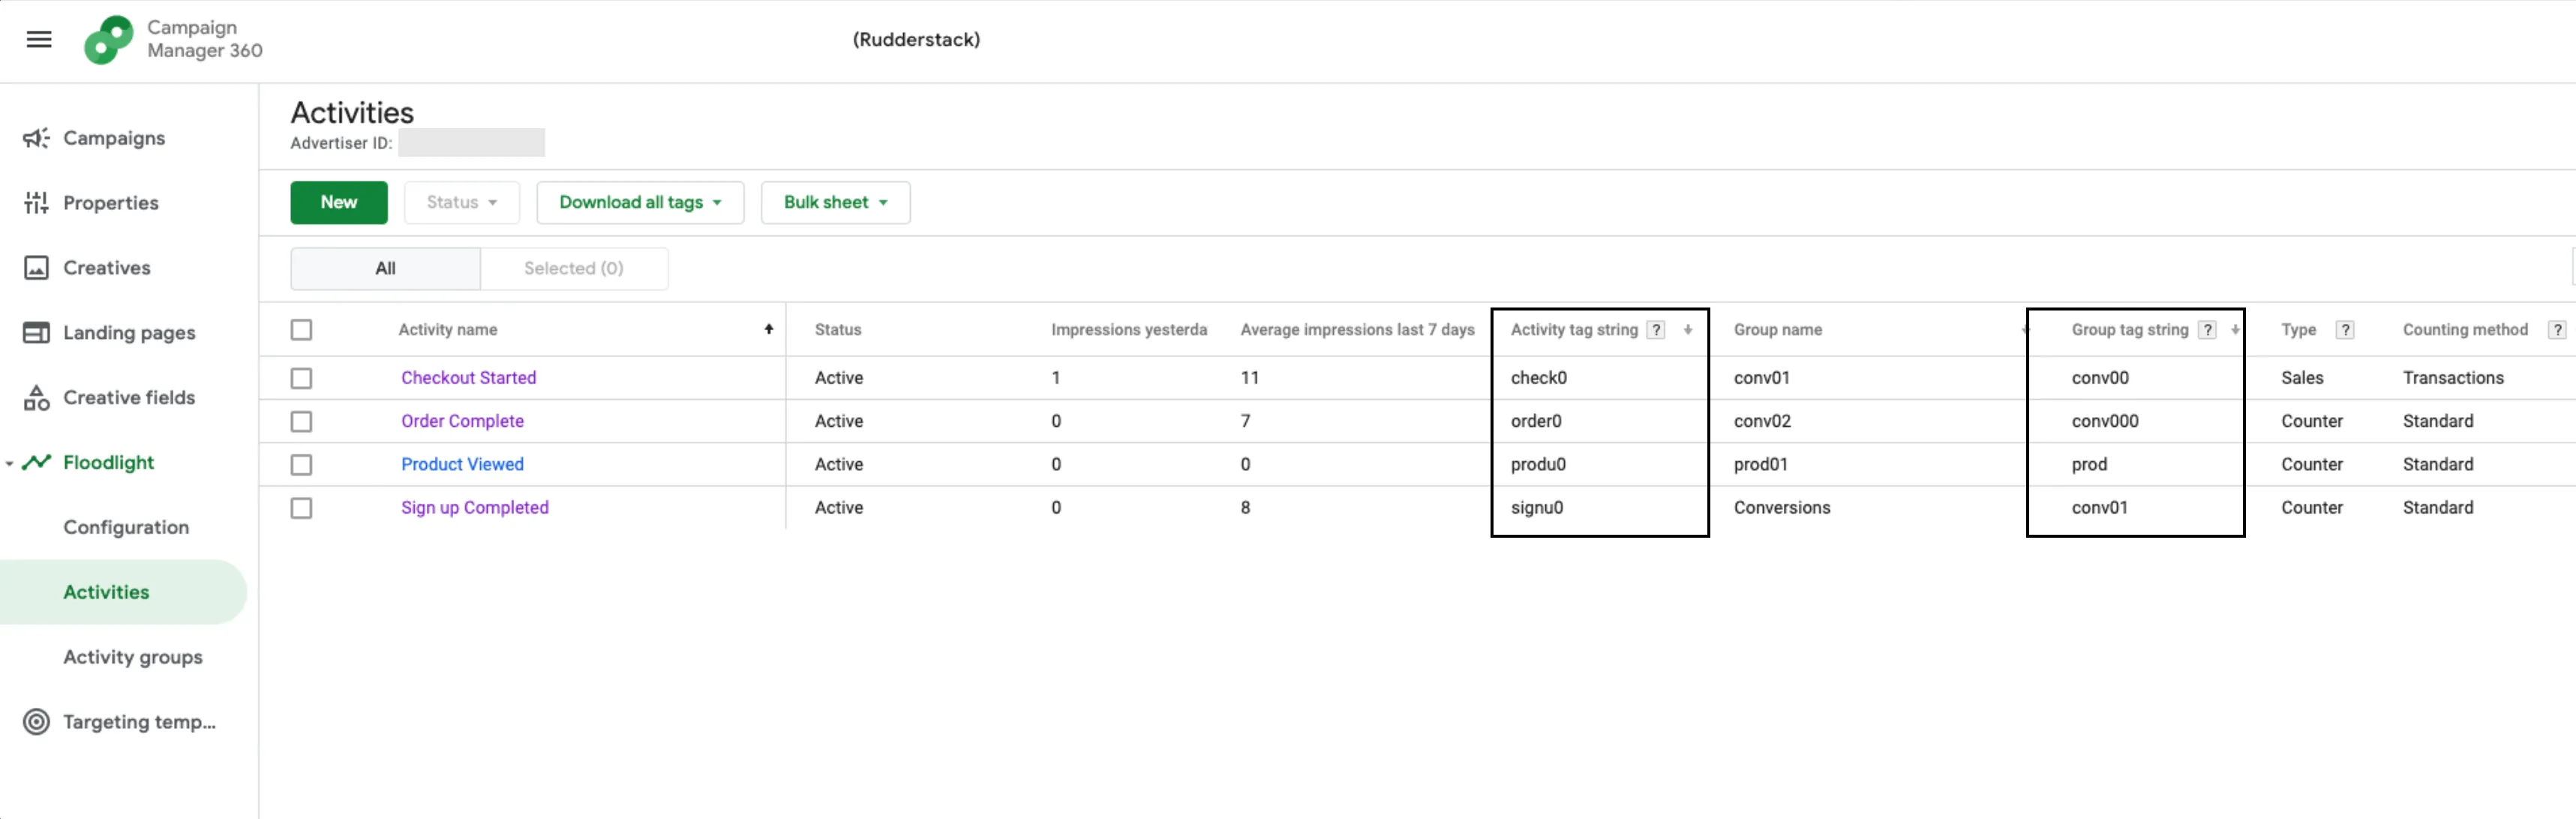Open the Download all tags dropdown
Viewport: 2576px width, 819px height.
(640, 203)
